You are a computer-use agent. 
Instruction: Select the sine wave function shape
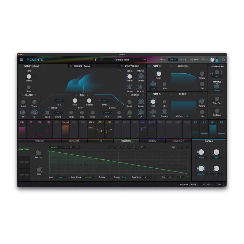click(x=116, y=147)
